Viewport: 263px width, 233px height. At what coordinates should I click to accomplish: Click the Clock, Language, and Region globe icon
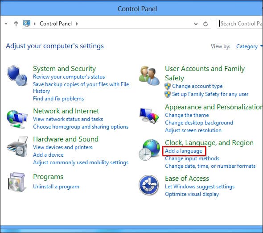pos(149,150)
